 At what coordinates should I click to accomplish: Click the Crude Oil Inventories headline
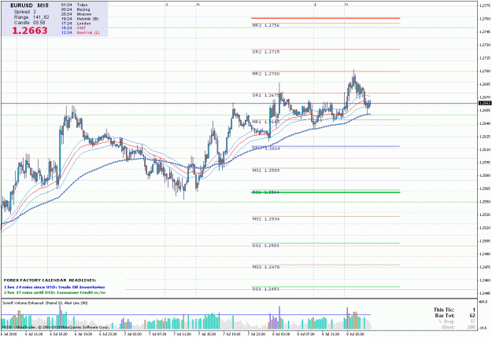pyautogui.click(x=54, y=287)
